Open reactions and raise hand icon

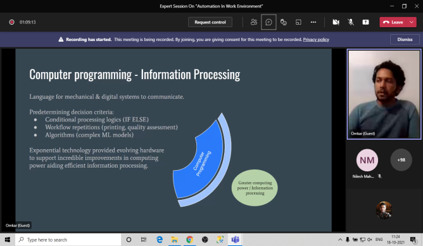283,22
